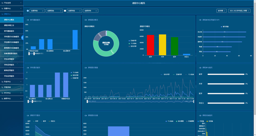Open 协备课程建设情况 in the sidebar
Image resolution: width=256 pixels, height=136 pixels.
point(12,54)
